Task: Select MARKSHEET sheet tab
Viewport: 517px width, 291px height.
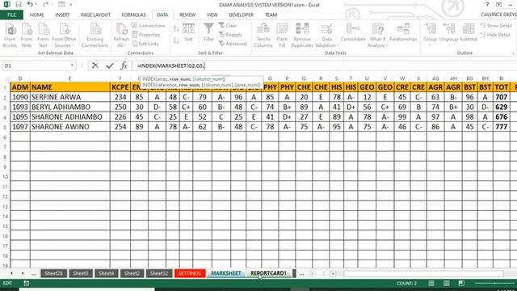Action: click(226, 273)
